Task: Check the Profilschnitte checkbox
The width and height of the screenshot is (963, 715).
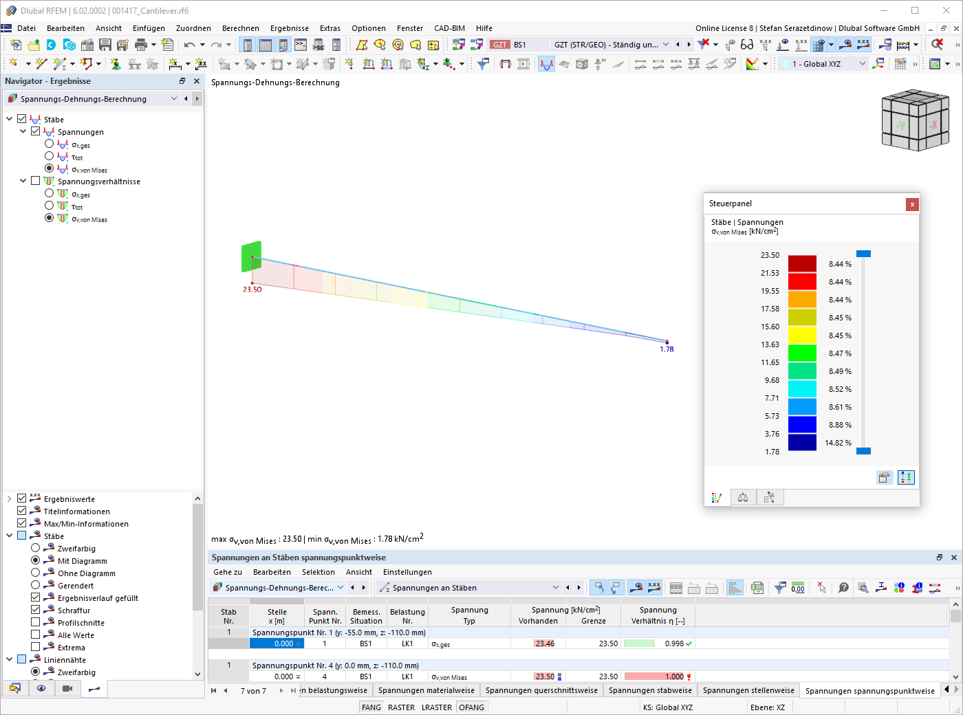Action: click(36, 622)
